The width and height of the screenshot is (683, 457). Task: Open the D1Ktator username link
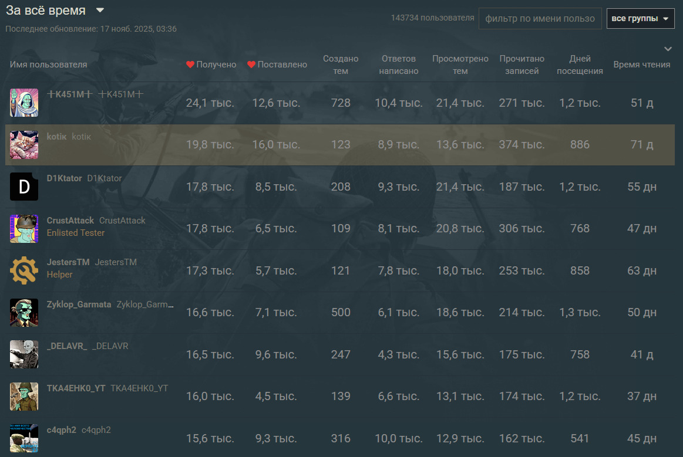64,178
